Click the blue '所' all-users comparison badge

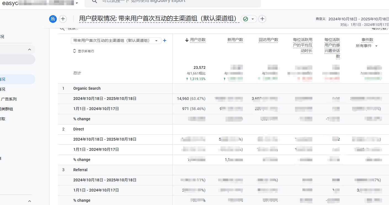(x=53, y=19)
